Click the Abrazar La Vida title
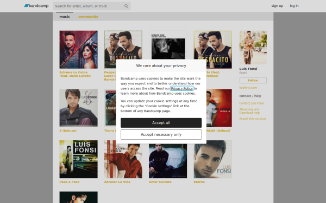 (x=117, y=182)
